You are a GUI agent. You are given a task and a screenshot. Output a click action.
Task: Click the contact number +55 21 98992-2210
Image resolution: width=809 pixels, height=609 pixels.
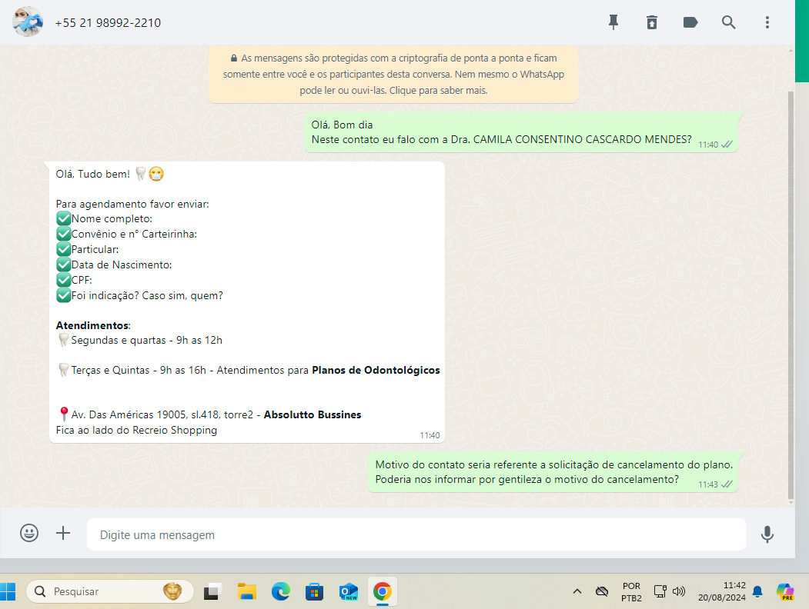click(x=108, y=22)
